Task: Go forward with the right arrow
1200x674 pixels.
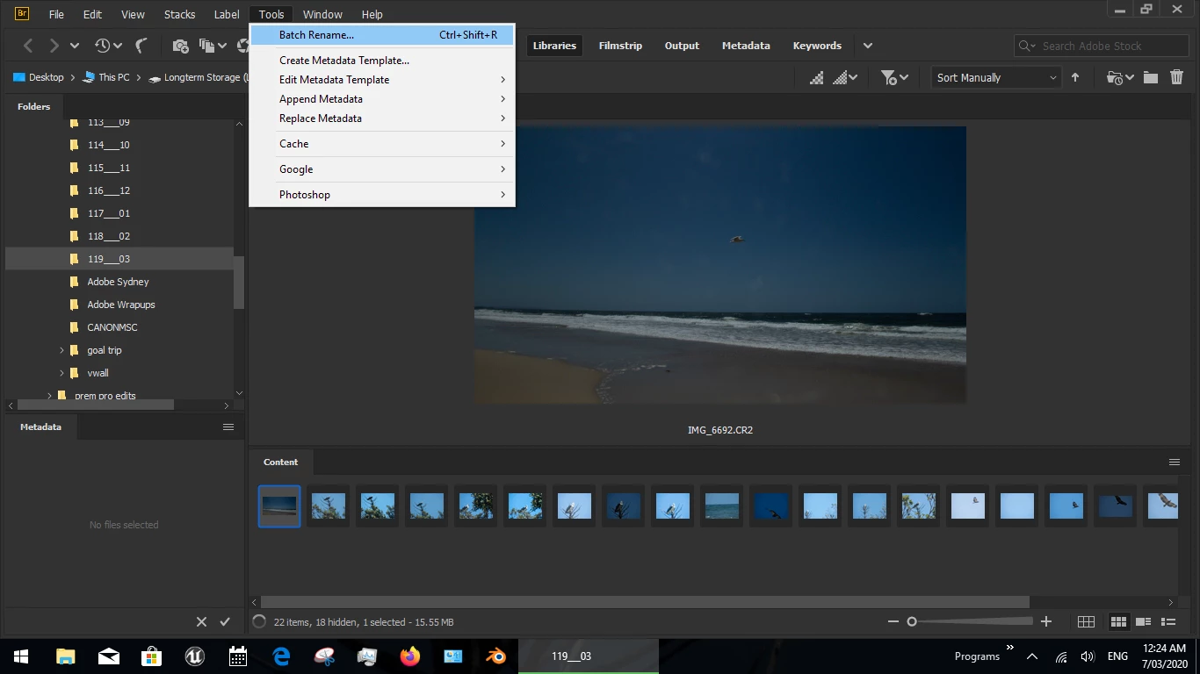Action: pos(54,46)
